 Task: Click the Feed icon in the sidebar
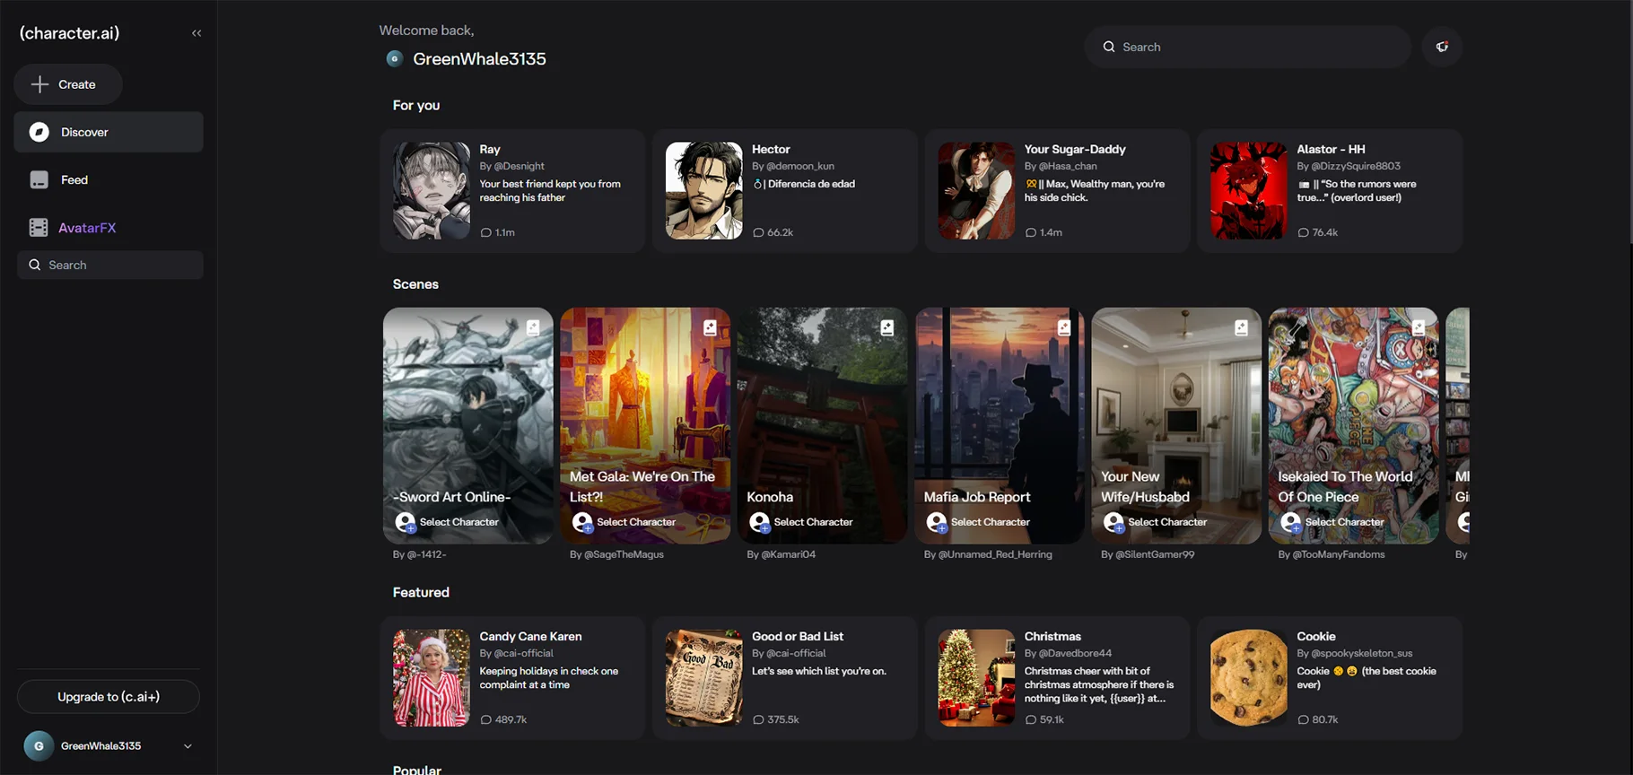[x=39, y=179]
